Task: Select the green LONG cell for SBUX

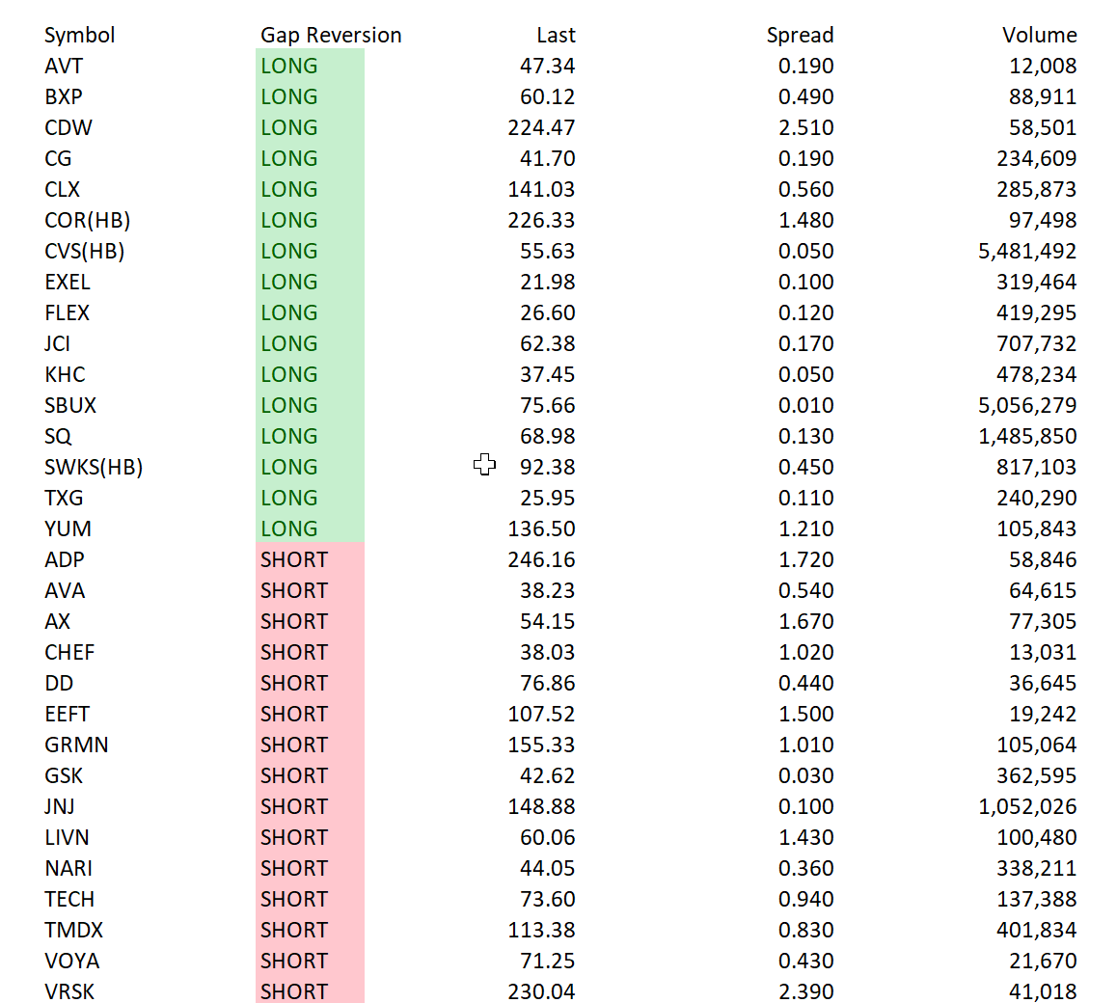Action: tap(310, 405)
